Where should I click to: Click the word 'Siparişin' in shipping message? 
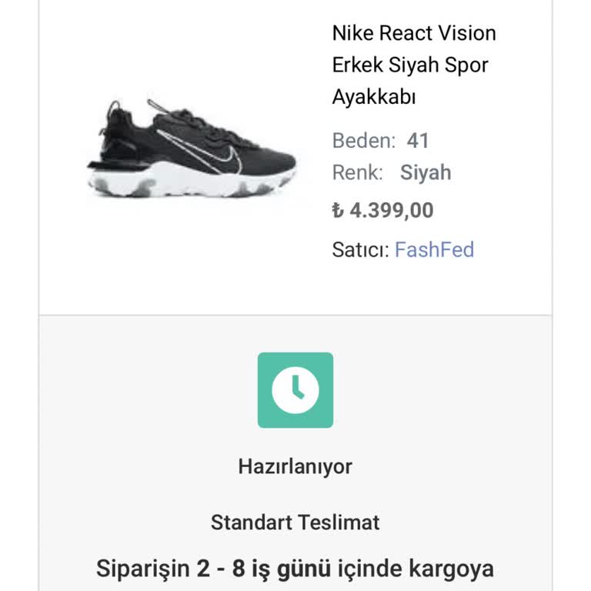point(142,569)
